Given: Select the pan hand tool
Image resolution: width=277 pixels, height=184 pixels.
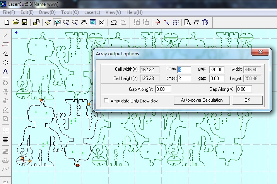Looking at the screenshot, I should click(x=84, y=22).
